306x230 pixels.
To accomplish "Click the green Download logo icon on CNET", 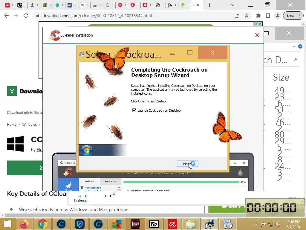I will 12,91.
